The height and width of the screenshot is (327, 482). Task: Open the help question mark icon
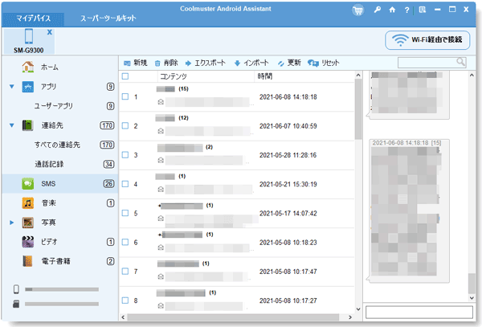pyautogui.click(x=406, y=10)
